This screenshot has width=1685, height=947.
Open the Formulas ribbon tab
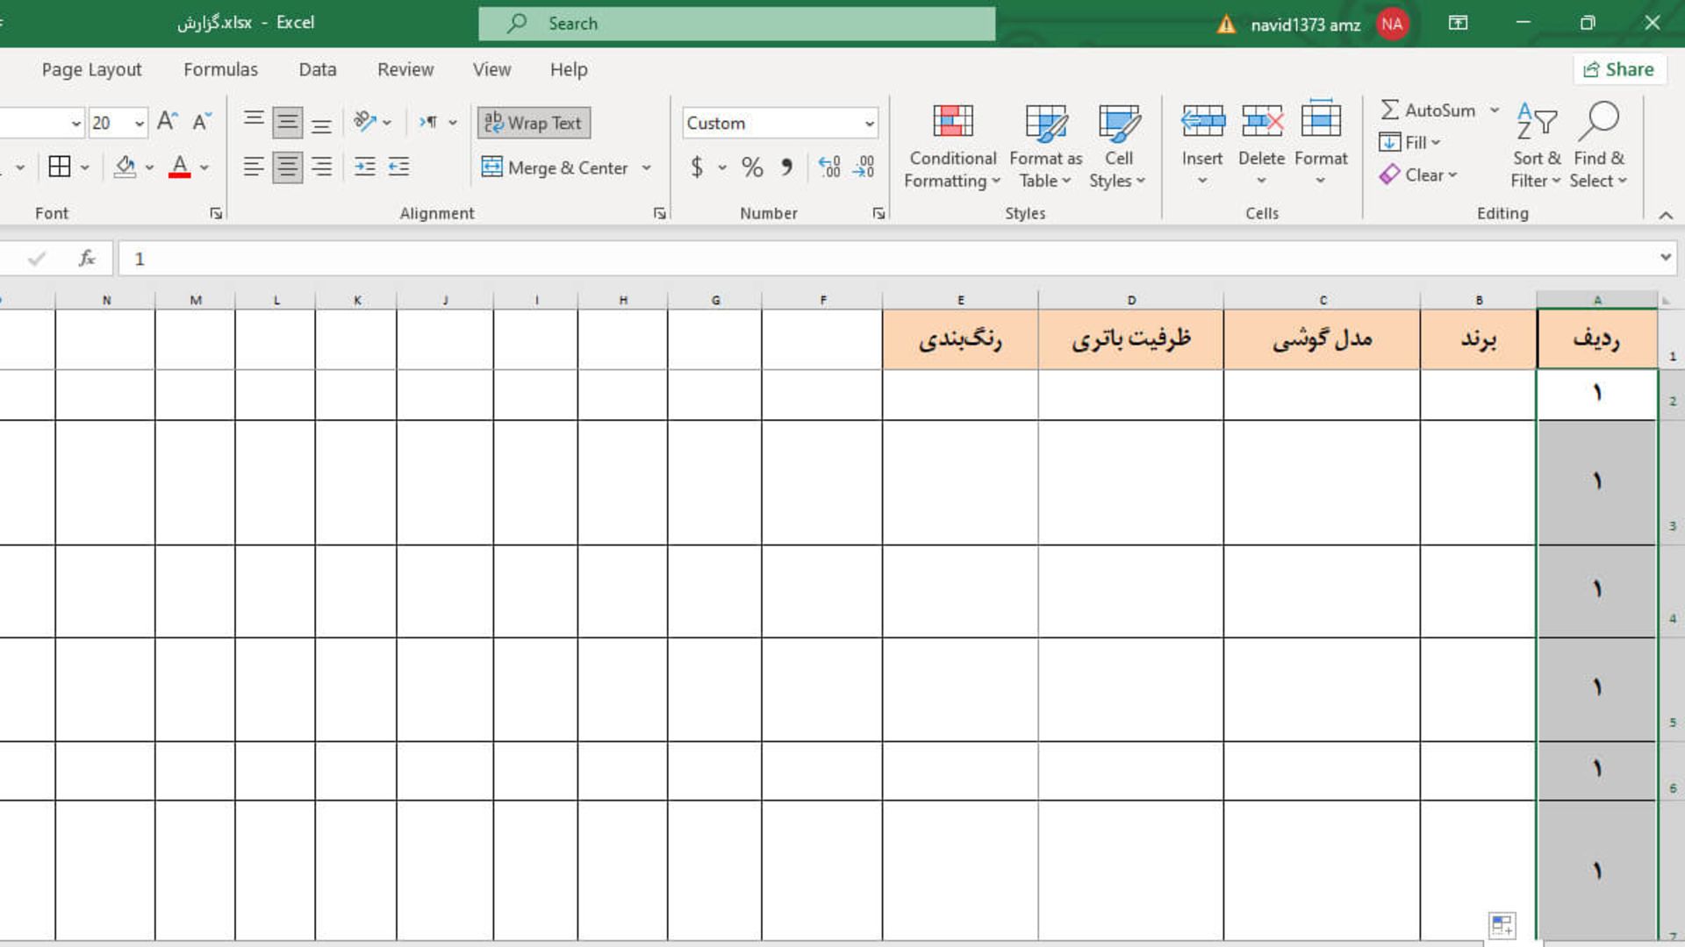click(220, 69)
